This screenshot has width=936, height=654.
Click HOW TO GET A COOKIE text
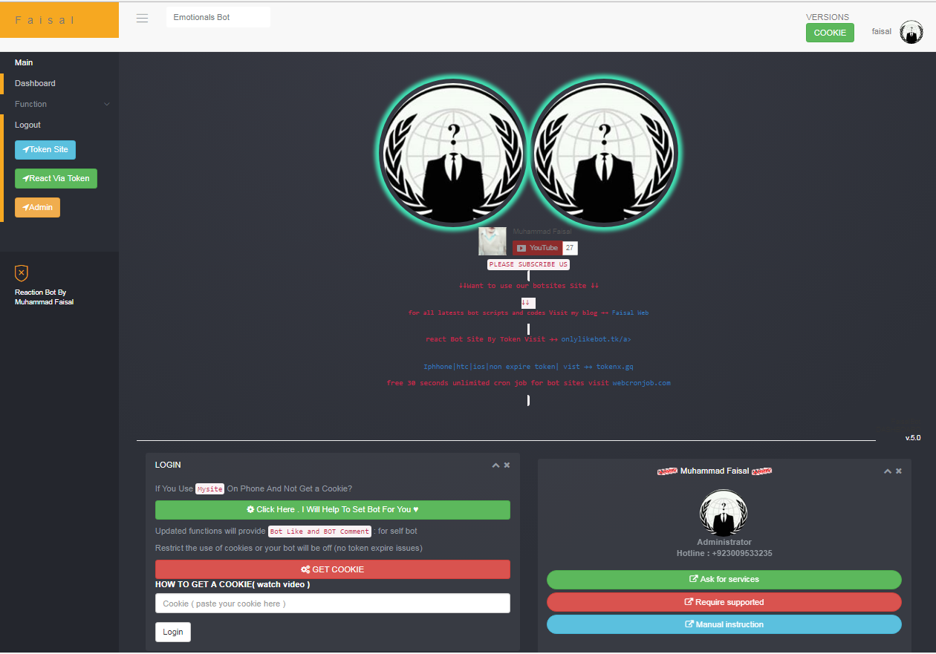pos(233,585)
